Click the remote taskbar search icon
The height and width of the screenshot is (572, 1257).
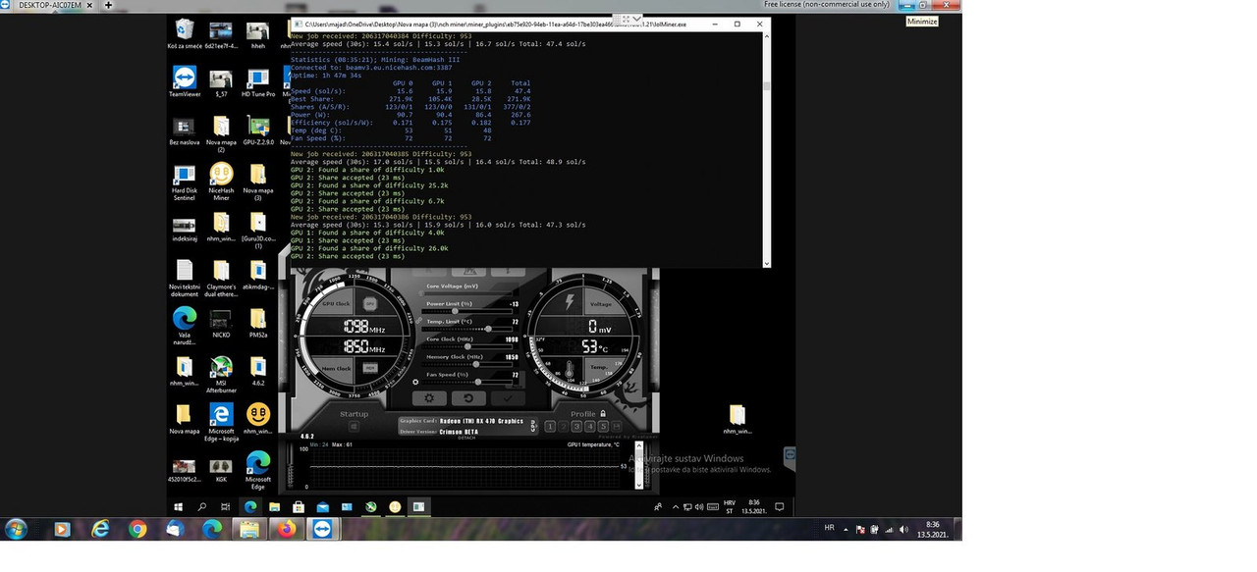click(x=202, y=507)
